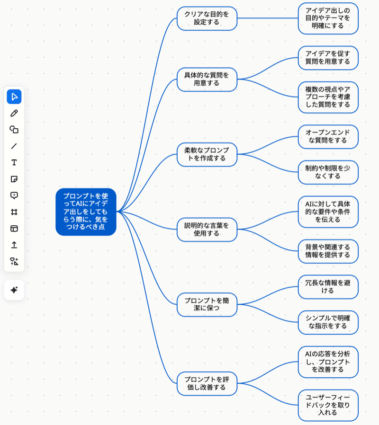
Task: Select node '制約や制限を少なくする'
Action: click(x=328, y=172)
